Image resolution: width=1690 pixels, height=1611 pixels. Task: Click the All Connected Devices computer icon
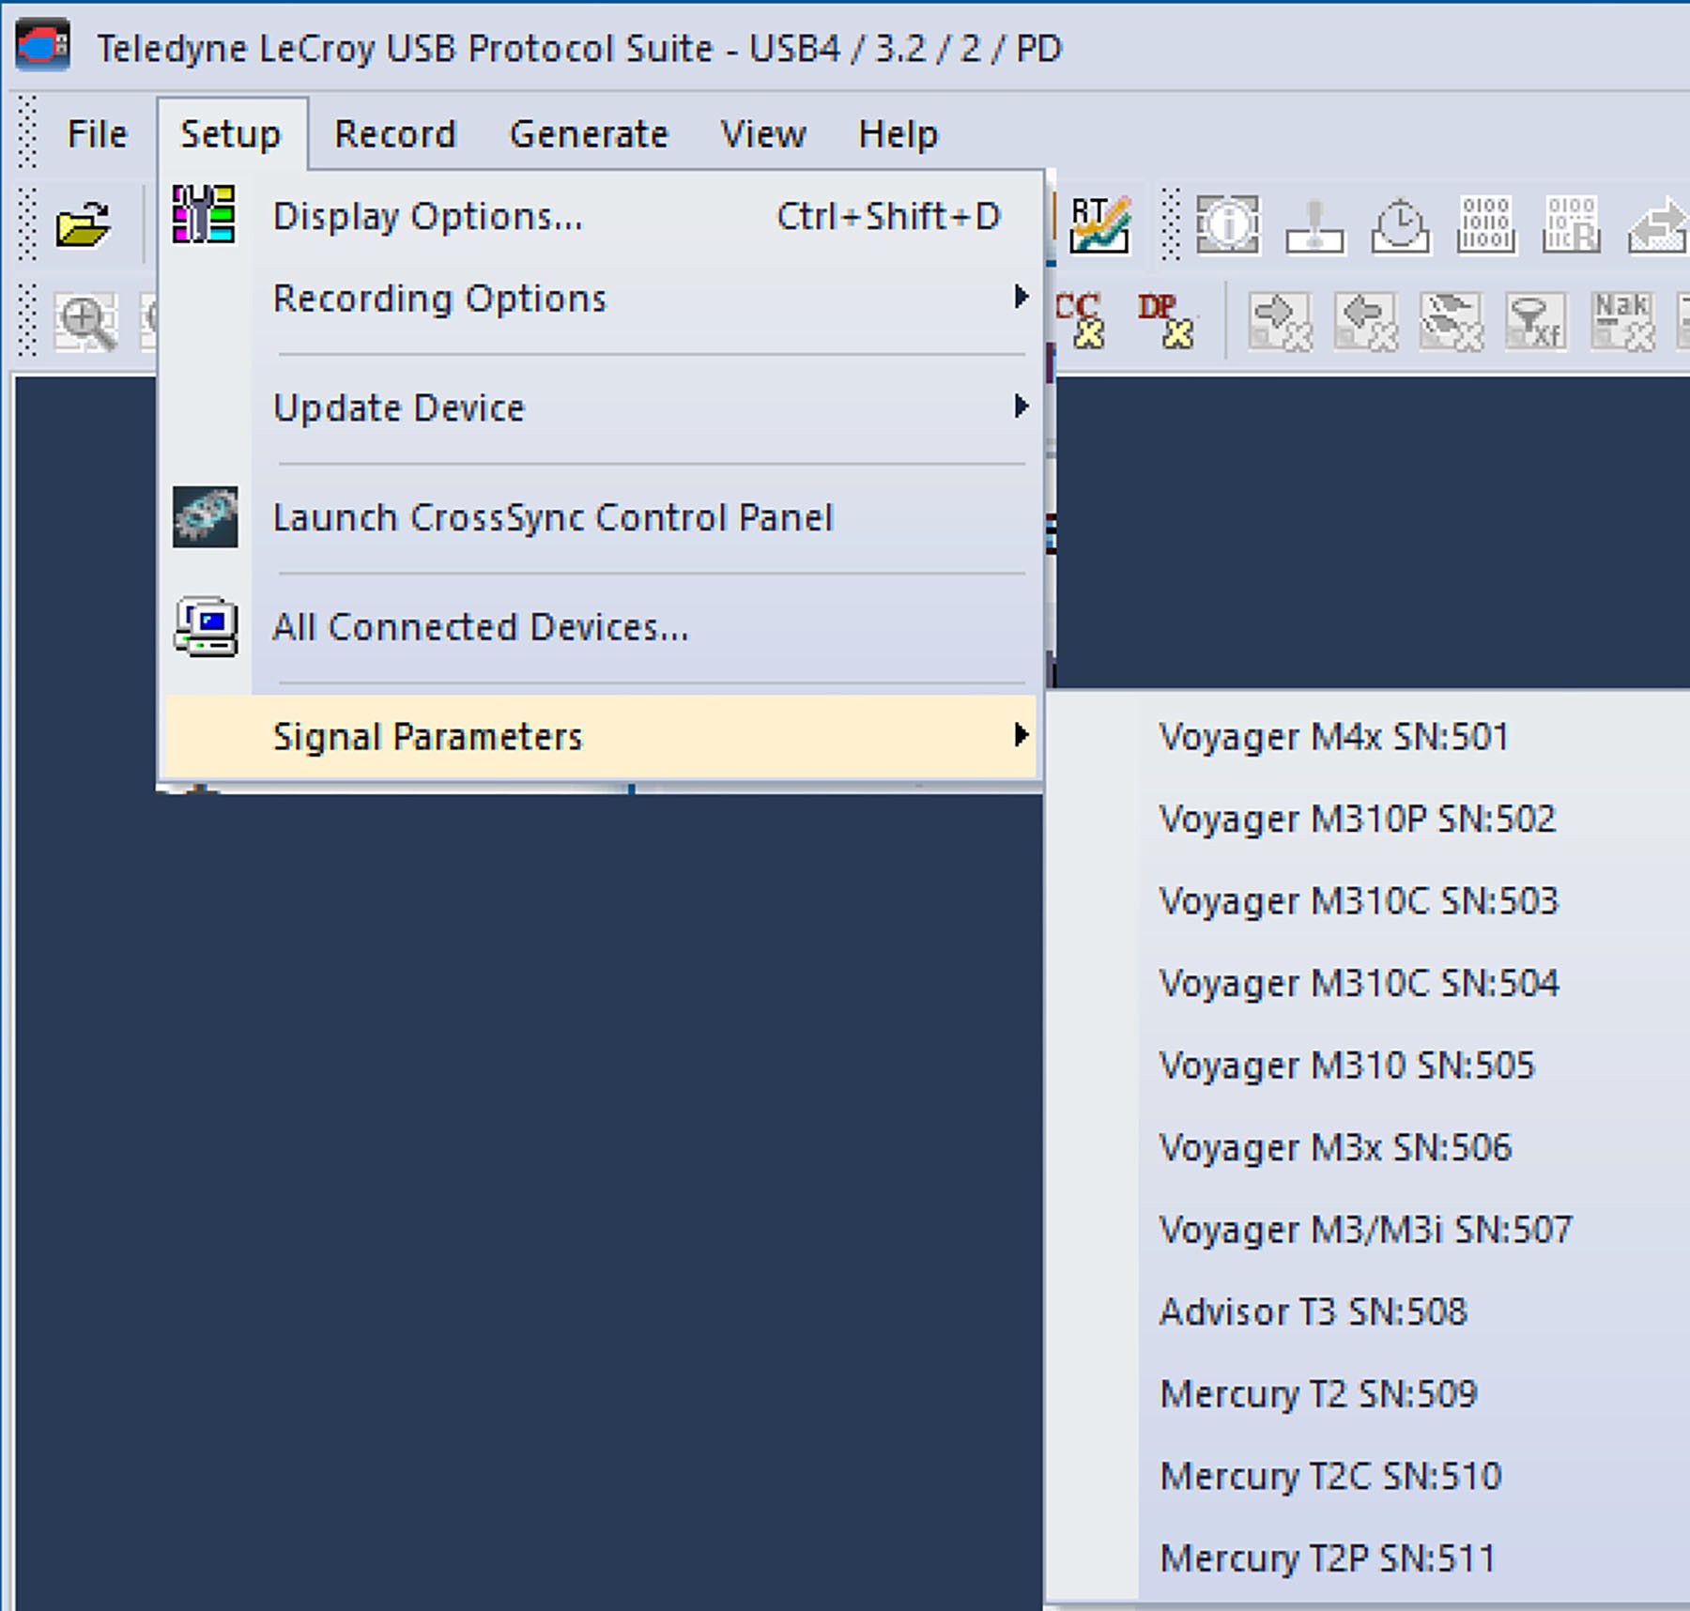pyautogui.click(x=206, y=626)
